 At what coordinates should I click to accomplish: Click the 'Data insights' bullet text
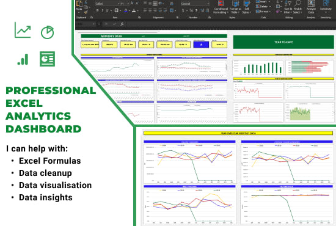click(x=46, y=197)
